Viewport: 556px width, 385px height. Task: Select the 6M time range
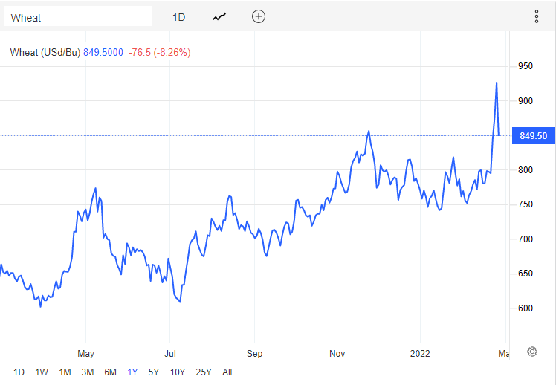(110, 372)
